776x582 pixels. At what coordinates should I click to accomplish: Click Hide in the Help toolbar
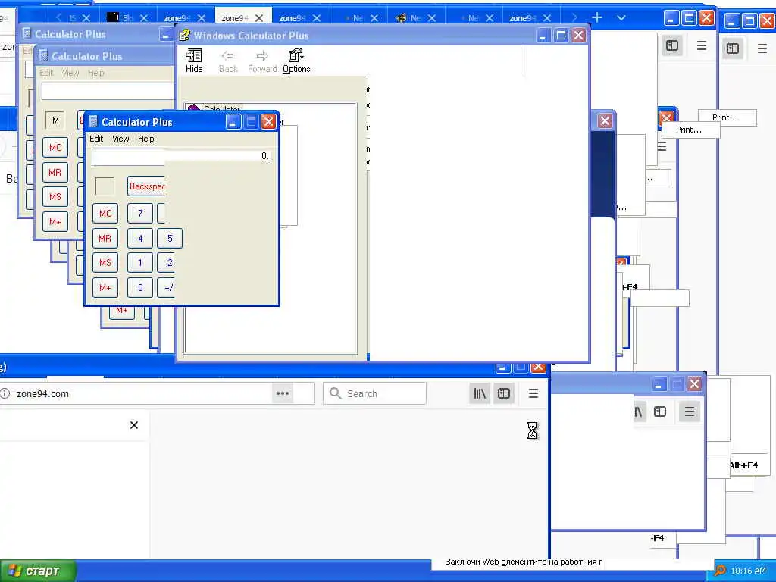194,61
